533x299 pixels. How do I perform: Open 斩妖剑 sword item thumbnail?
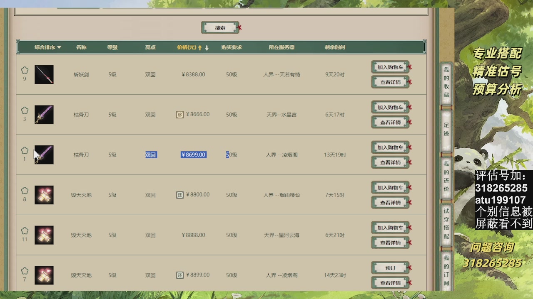44,74
